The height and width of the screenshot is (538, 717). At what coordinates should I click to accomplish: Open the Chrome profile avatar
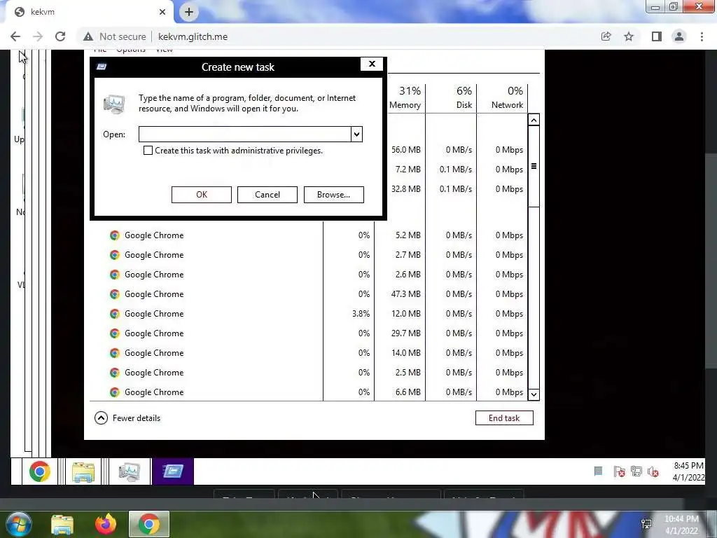(679, 36)
